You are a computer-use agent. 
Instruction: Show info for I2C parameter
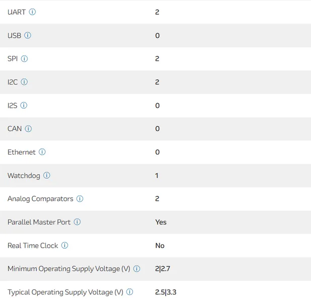pyautogui.click(x=24, y=82)
